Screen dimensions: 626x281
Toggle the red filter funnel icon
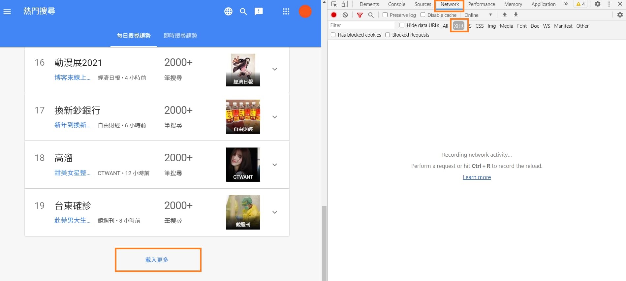360,15
